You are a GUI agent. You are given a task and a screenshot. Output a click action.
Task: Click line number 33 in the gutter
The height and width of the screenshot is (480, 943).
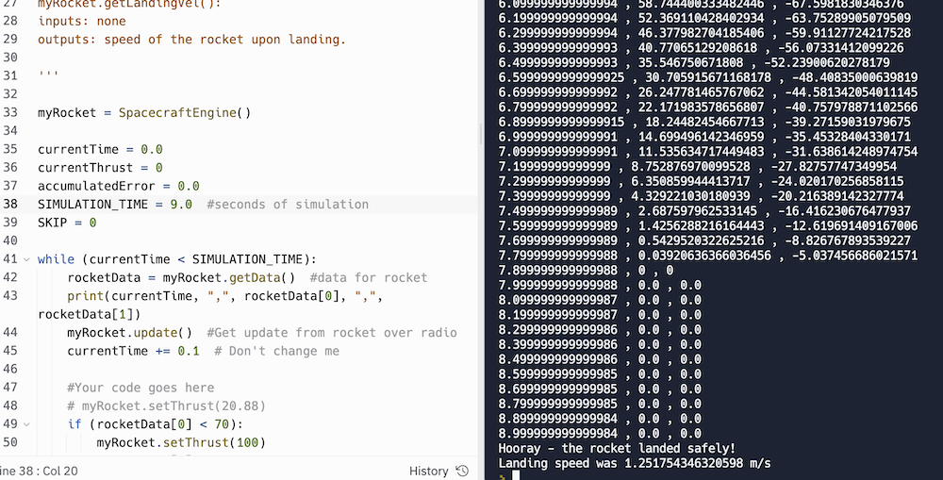pyautogui.click(x=10, y=112)
